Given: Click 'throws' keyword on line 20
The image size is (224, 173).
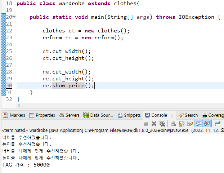Looking at the screenshot, I should (165, 17).
